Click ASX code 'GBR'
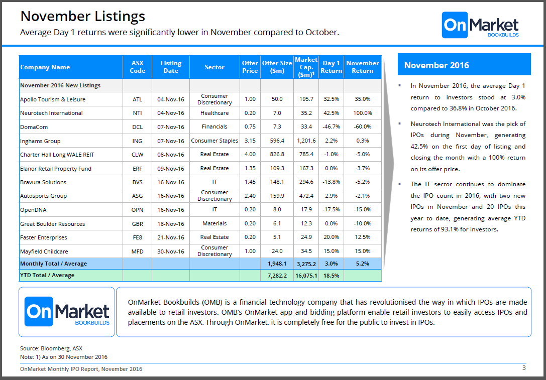546x380 pixels. [x=138, y=224]
